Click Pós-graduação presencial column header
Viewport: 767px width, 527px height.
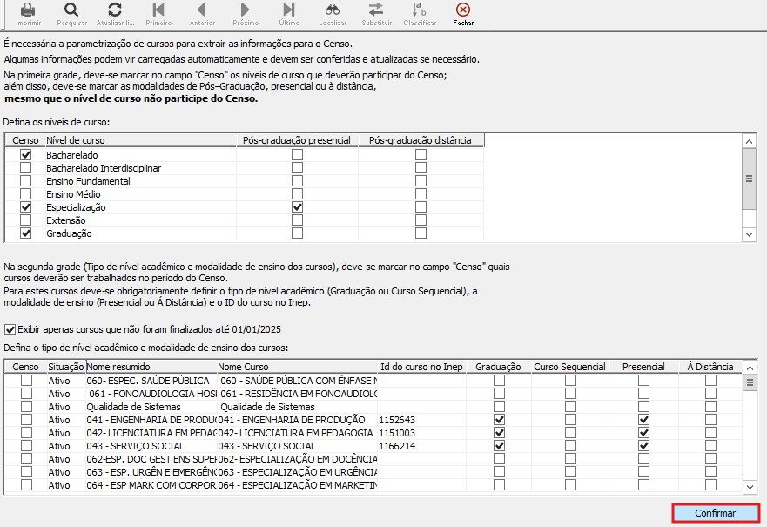(x=297, y=140)
